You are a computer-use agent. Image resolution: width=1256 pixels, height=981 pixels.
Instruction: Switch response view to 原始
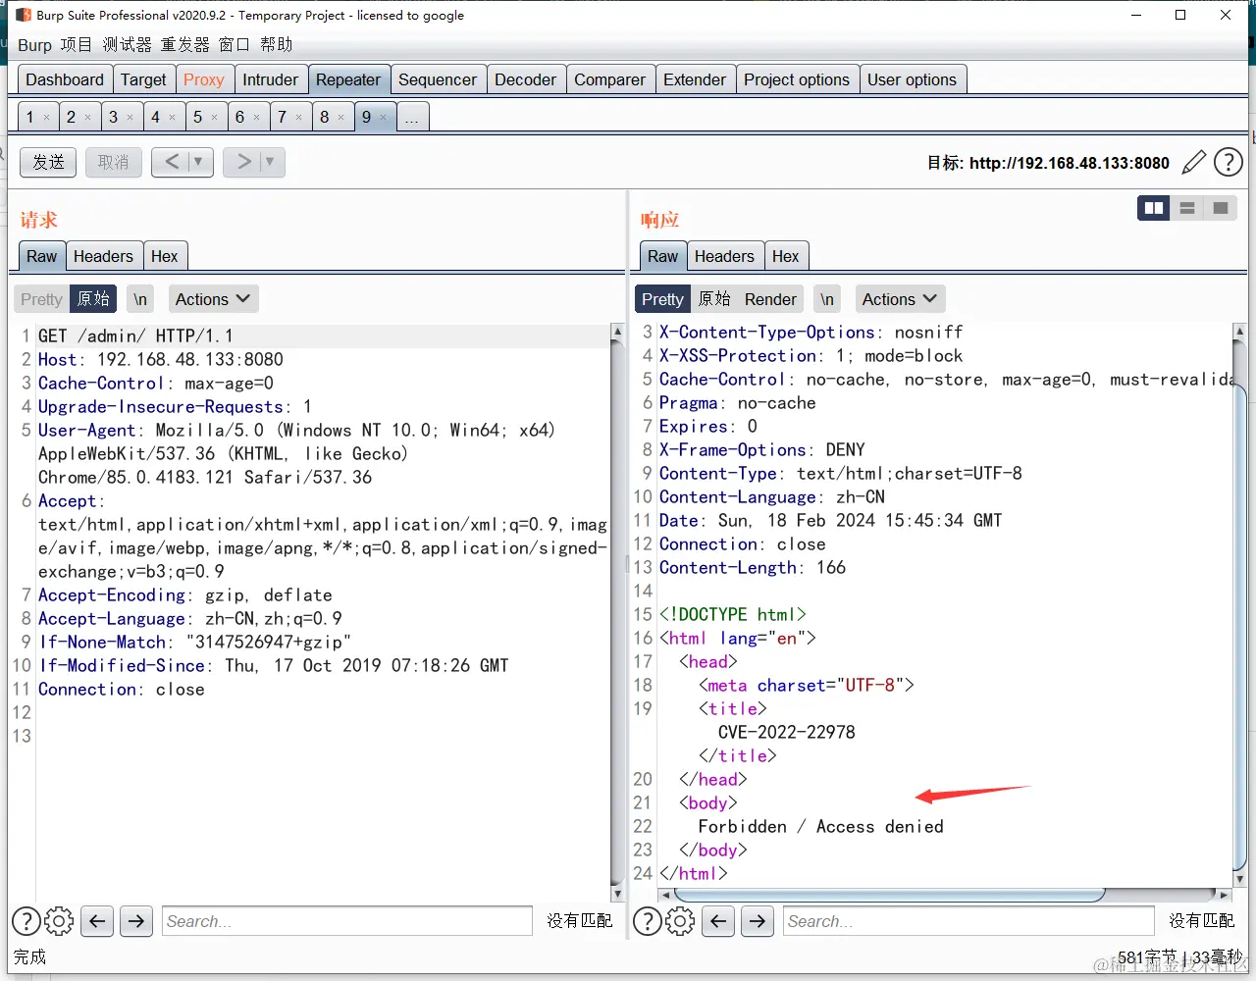(x=714, y=299)
